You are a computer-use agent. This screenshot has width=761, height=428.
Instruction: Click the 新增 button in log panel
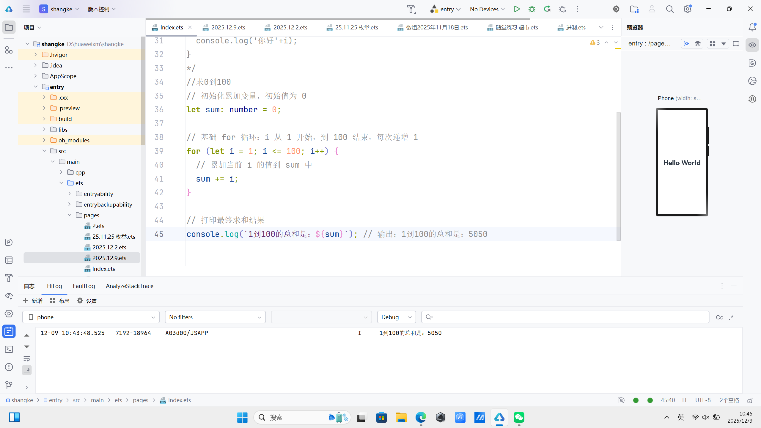(33, 301)
